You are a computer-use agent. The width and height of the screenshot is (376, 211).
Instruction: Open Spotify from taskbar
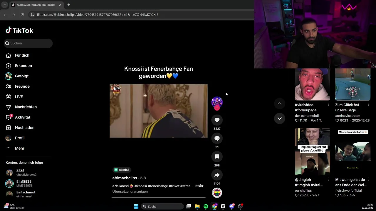click(x=206, y=206)
